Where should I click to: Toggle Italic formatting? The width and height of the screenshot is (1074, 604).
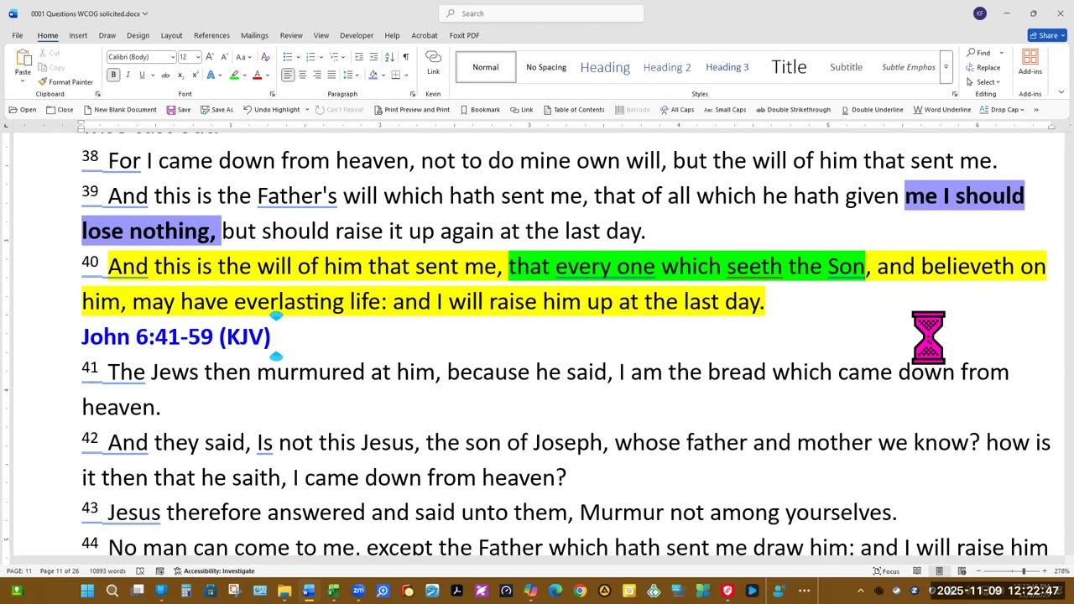click(128, 75)
